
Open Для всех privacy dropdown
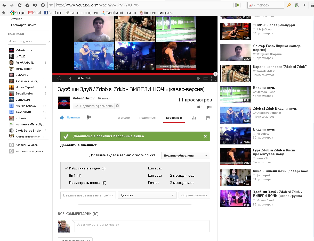pos(147,195)
